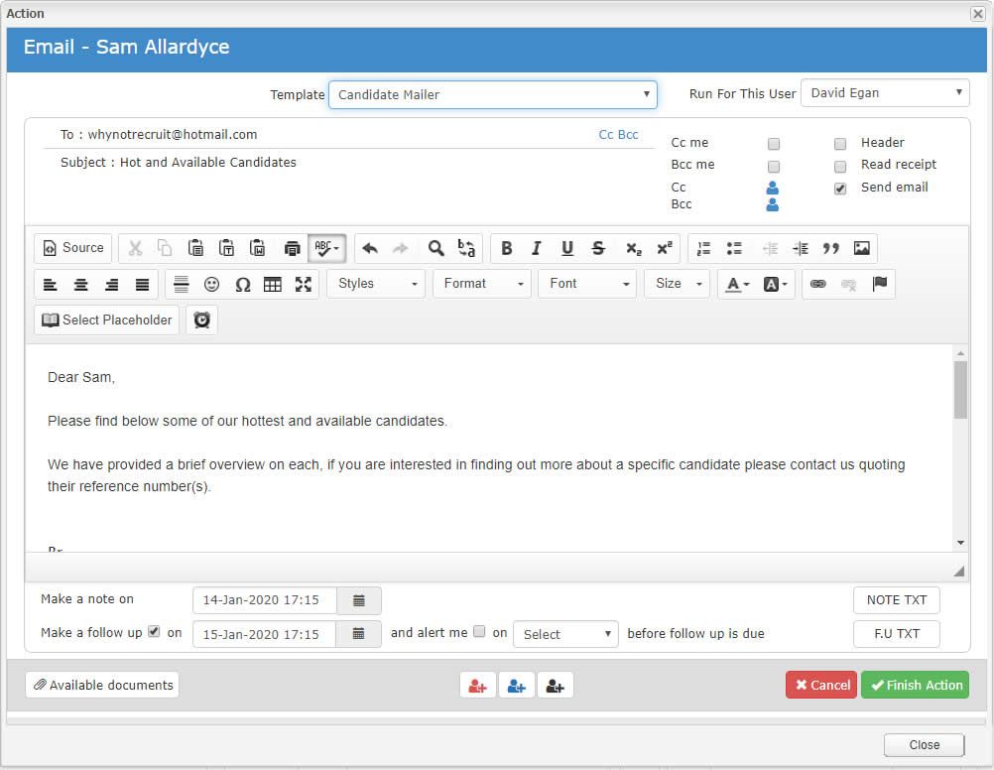Insert an image using the toolbar icon
The height and width of the screenshot is (770, 994).
click(861, 248)
